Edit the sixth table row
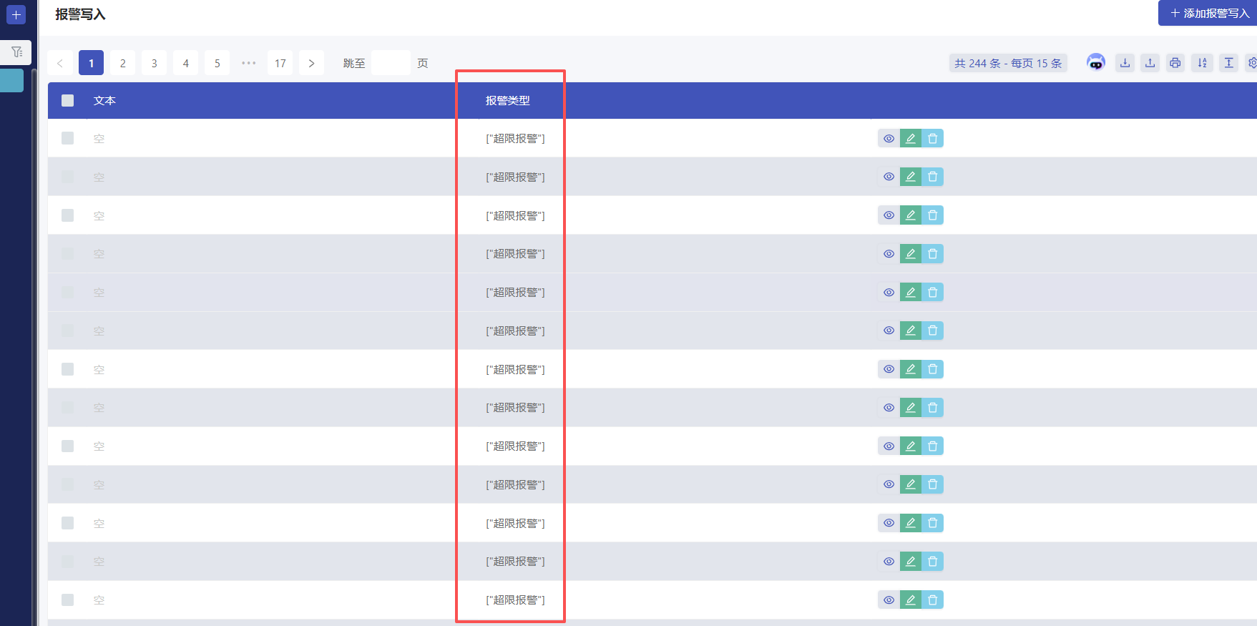1257x626 pixels. pos(910,331)
